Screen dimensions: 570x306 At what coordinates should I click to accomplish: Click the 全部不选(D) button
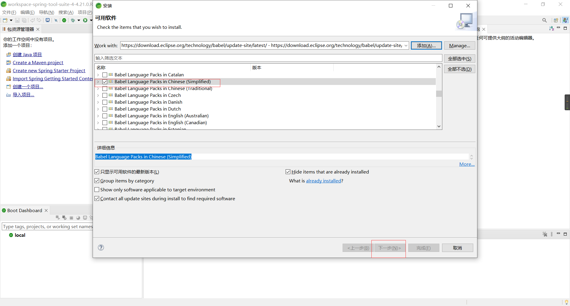(460, 69)
